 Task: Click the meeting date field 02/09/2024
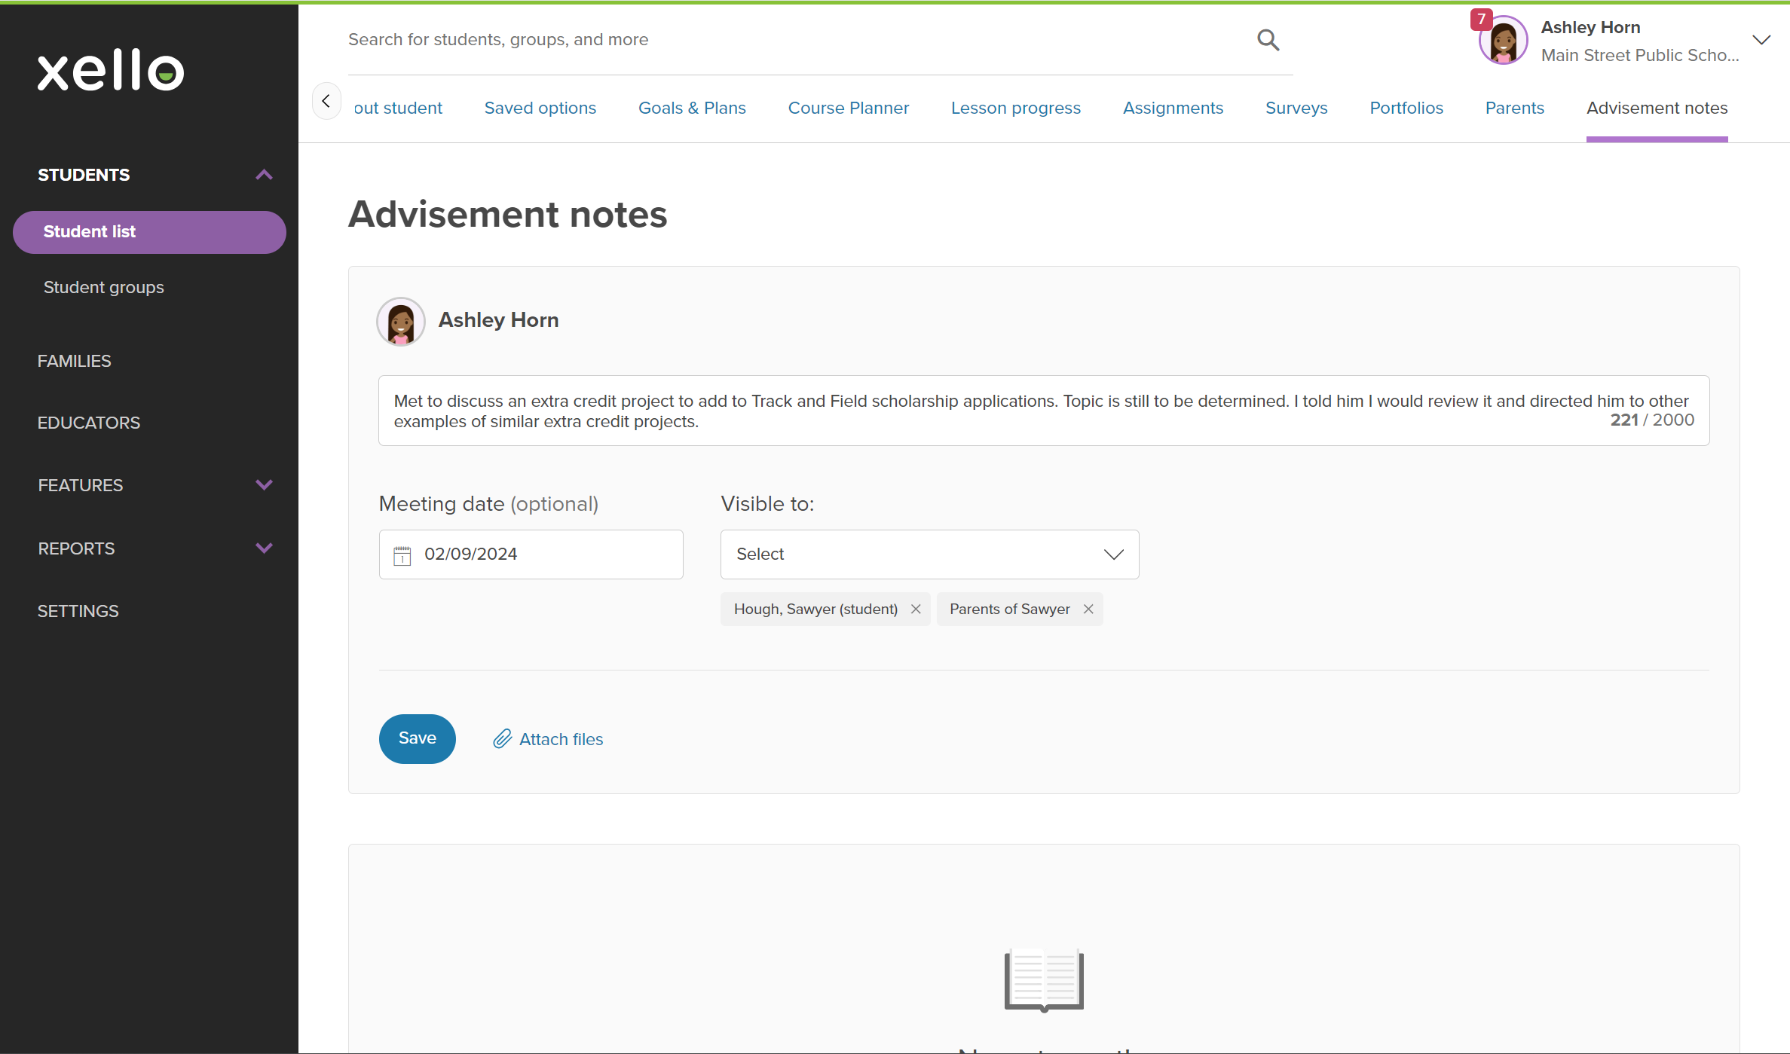531,554
